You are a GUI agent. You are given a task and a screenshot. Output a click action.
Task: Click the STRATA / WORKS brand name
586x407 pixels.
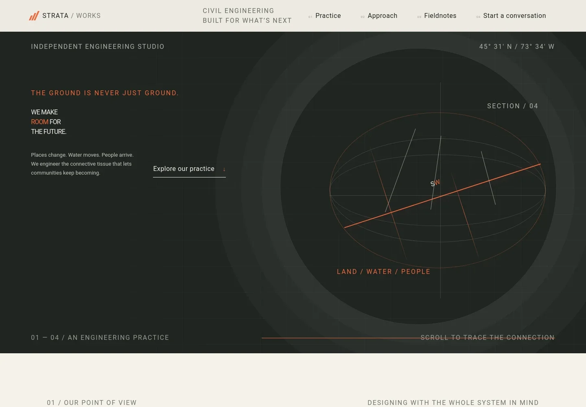pos(71,16)
